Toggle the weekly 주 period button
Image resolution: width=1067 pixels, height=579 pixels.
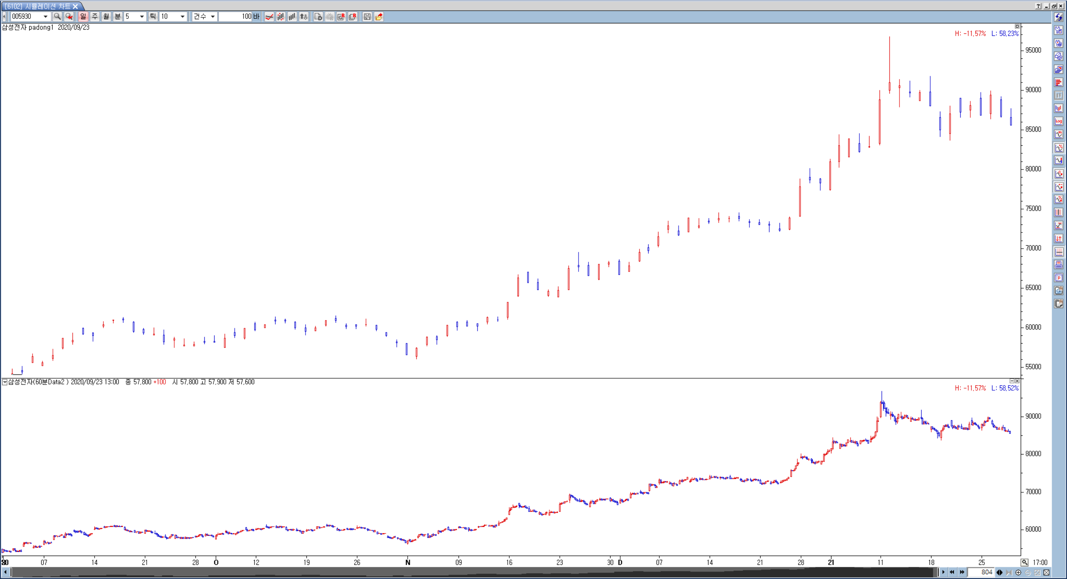pos(95,17)
